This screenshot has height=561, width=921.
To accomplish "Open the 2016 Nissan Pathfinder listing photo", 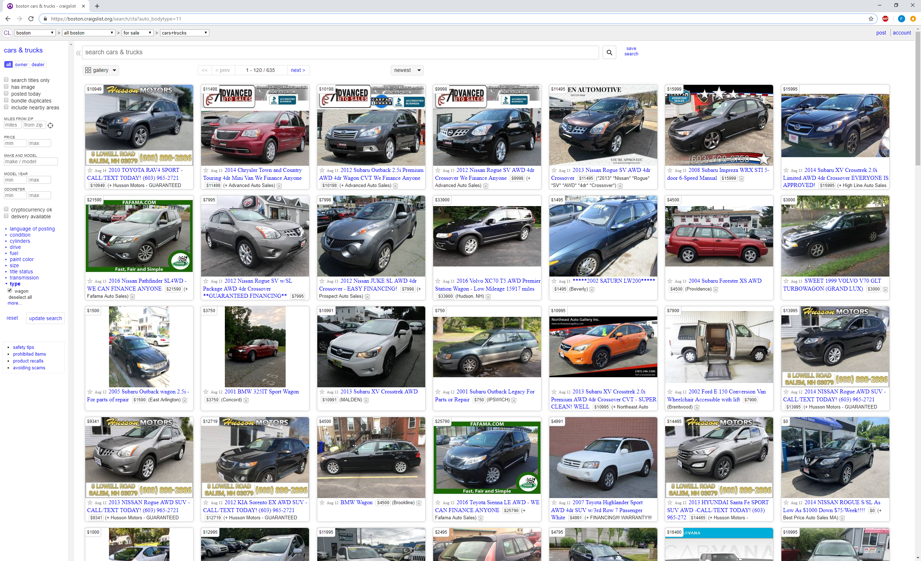I will click(139, 236).
